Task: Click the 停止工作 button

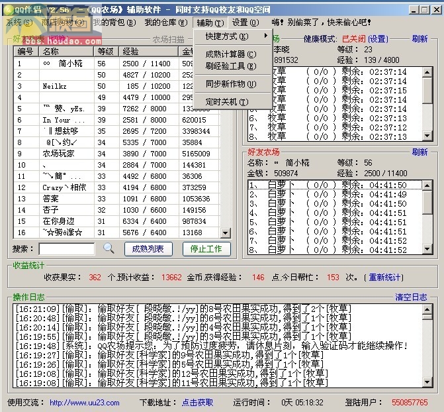Action: 206,249
